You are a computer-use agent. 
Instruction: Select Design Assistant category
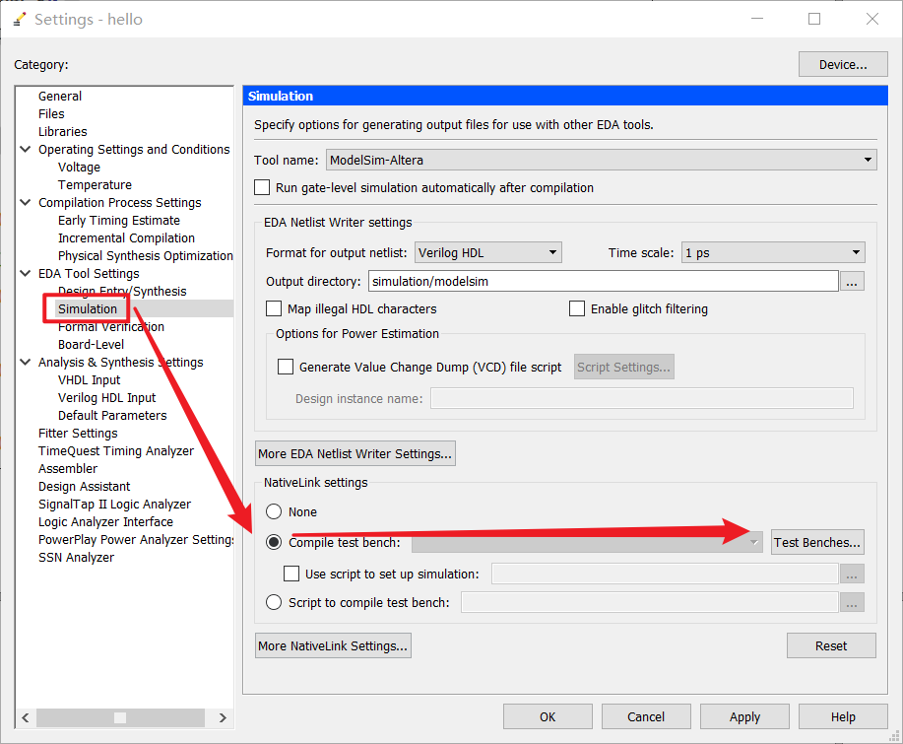click(84, 487)
